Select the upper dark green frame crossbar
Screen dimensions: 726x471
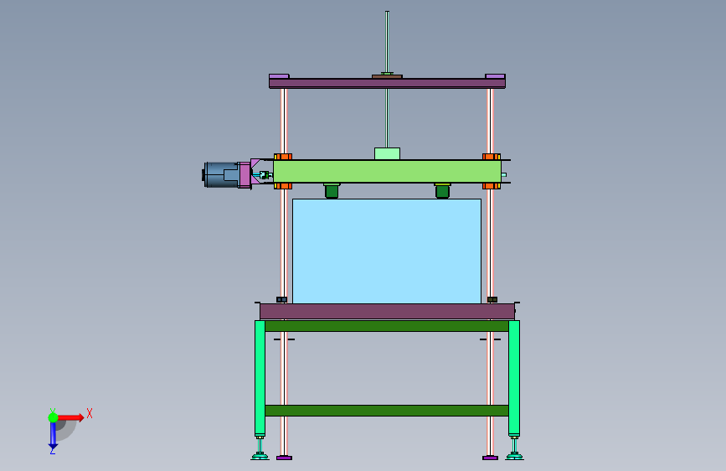(x=387, y=326)
